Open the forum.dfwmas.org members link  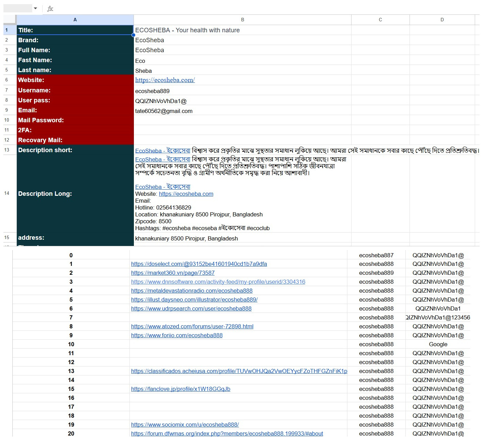pyautogui.click(x=227, y=433)
